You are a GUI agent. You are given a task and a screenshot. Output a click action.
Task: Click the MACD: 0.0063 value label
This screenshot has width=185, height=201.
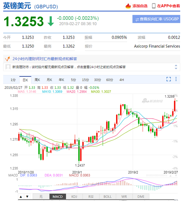point(79,175)
